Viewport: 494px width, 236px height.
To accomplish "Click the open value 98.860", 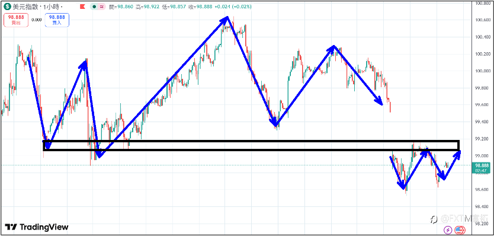I will (x=126, y=7).
